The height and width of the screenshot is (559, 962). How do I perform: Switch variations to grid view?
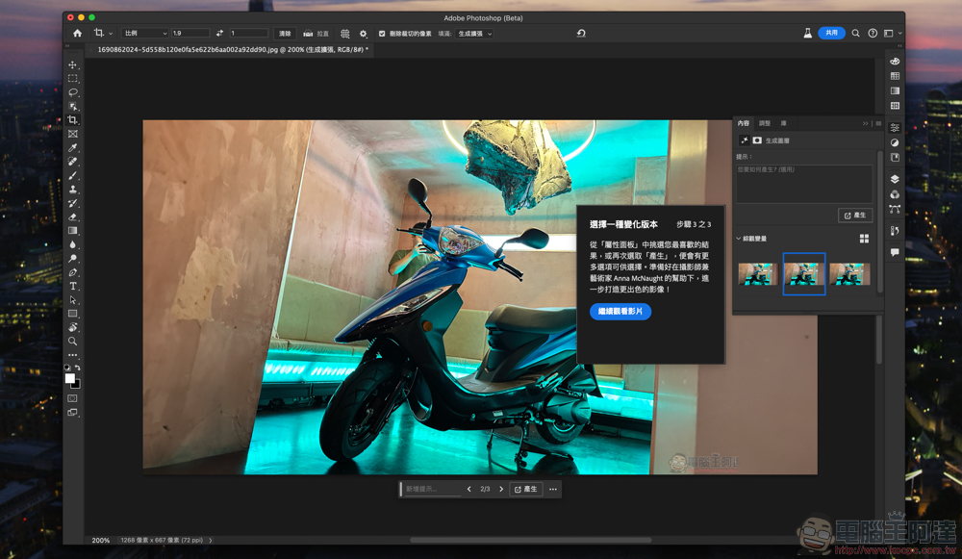point(864,238)
